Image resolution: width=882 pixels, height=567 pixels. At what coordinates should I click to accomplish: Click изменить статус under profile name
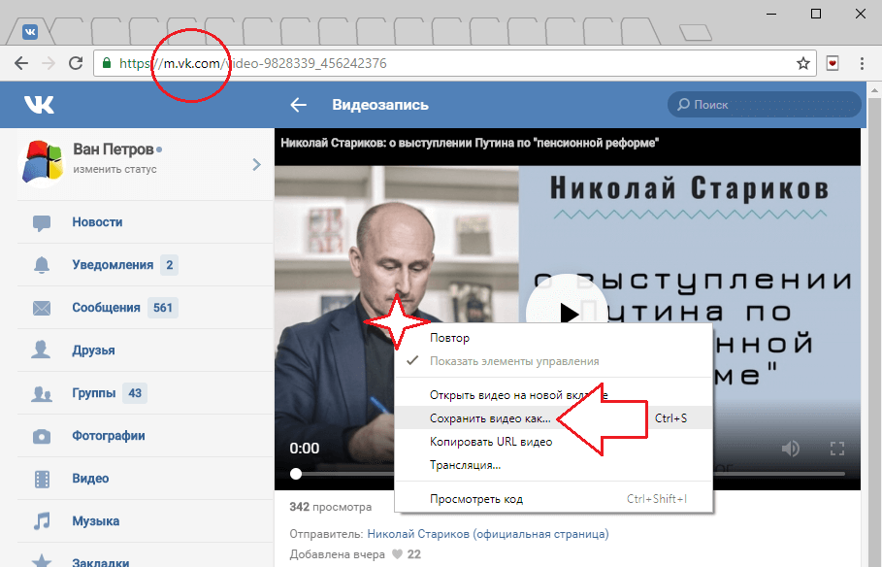[x=114, y=169]
